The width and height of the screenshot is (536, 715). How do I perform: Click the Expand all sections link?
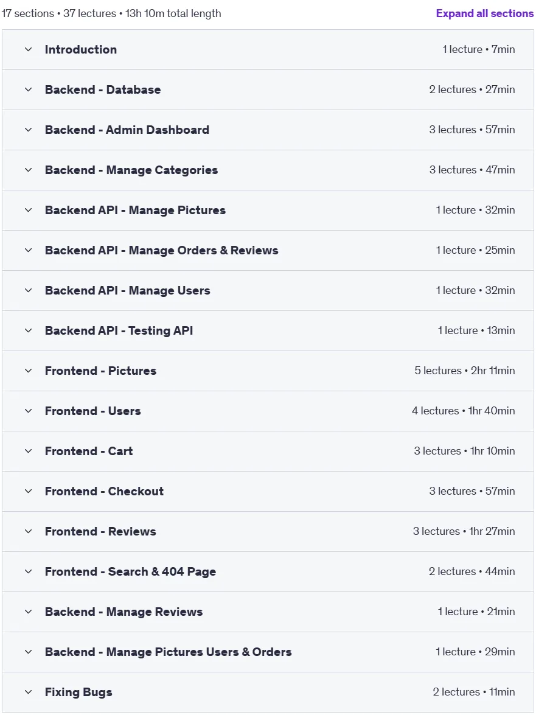(x=484, y=13)
